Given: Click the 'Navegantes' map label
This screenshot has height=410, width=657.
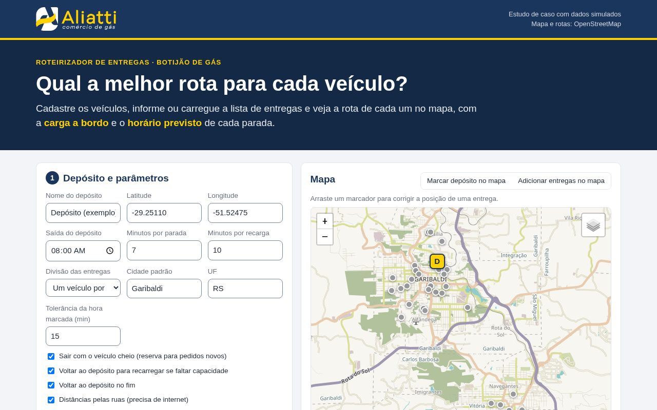Looking at the screenshot, I should tap(504, 386).
